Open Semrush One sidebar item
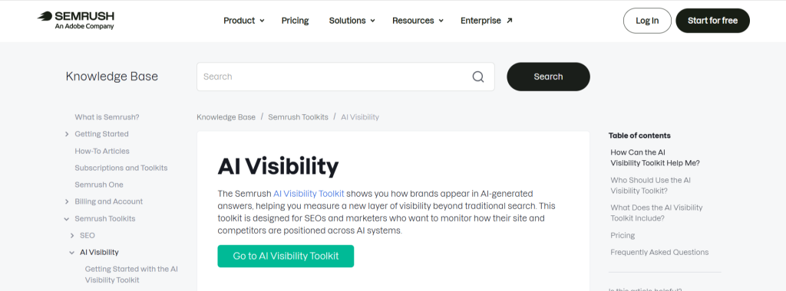Image resolution: width=786 pixels, height=291 pixels. pos(99,185)
